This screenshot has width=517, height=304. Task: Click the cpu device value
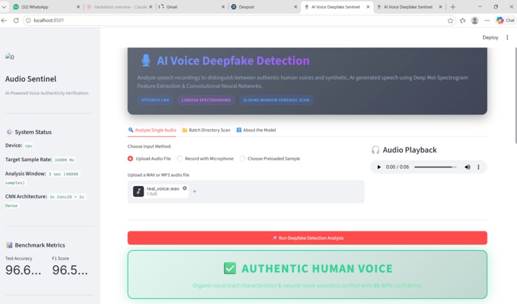point(29,146)
